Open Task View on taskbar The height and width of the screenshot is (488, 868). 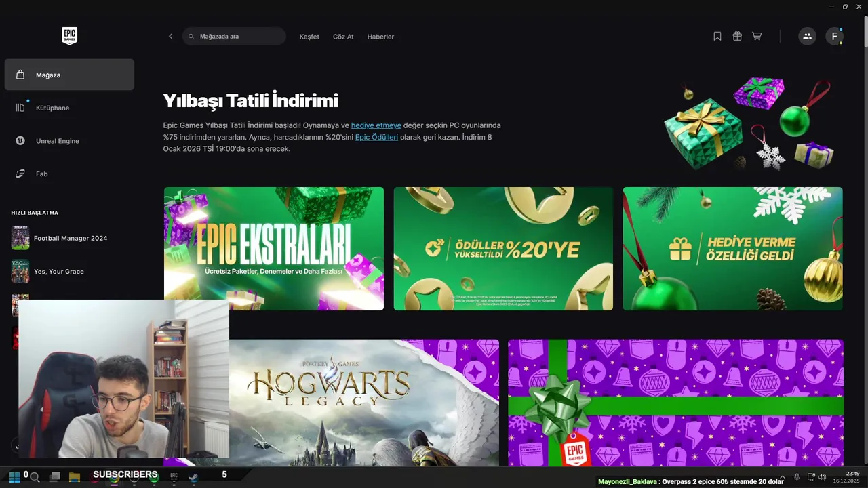tap(55, 477)
